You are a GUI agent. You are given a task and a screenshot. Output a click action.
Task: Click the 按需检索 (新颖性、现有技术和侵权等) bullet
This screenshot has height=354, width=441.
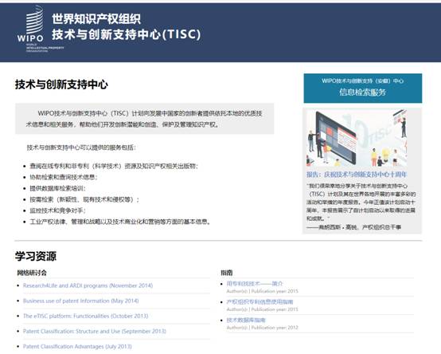tap(84, 199)
